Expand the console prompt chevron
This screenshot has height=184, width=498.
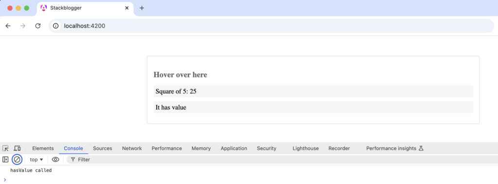pos(5,180)
